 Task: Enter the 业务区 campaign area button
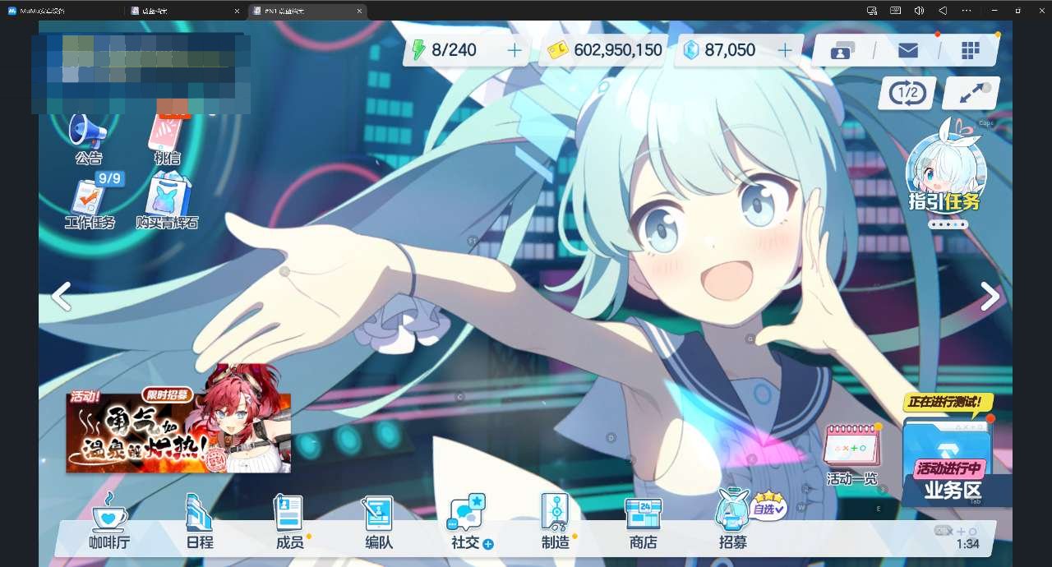coord(954,491)
